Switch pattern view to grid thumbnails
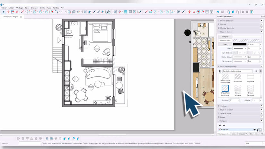This screenshot has height=149, width=265. pyautogui.click(x=261, y=71)
